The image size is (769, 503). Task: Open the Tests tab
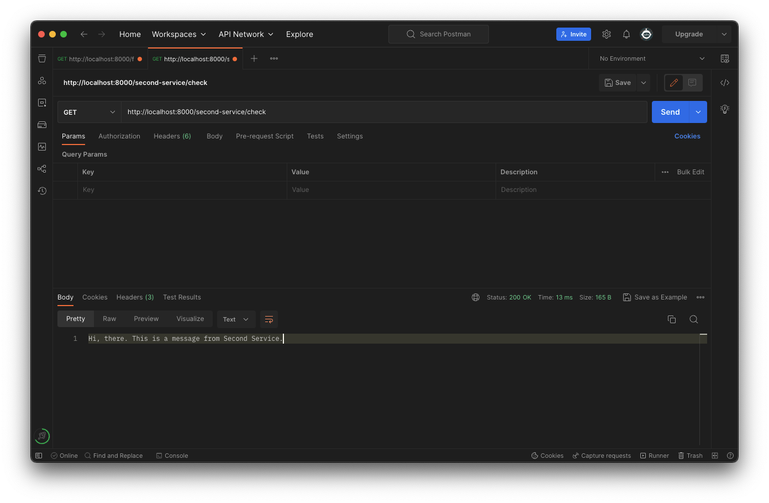[315, 136]
